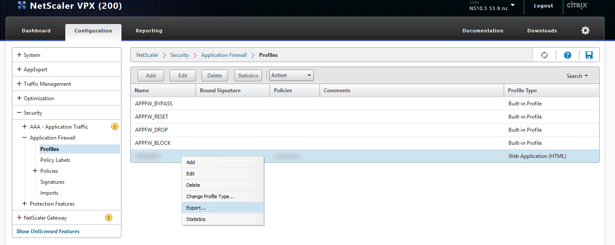Save configuration with floppy disk icon
Image resolution: width=615 pixels, height=245 pixels.
589,55
